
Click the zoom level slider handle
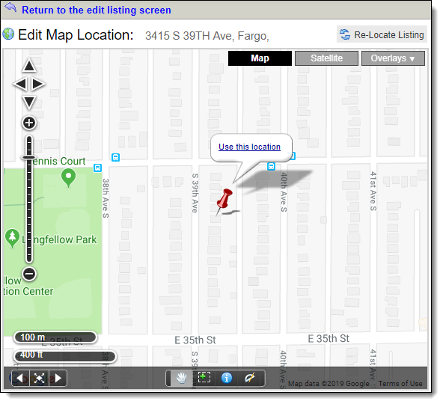click(x=29, y=157)
